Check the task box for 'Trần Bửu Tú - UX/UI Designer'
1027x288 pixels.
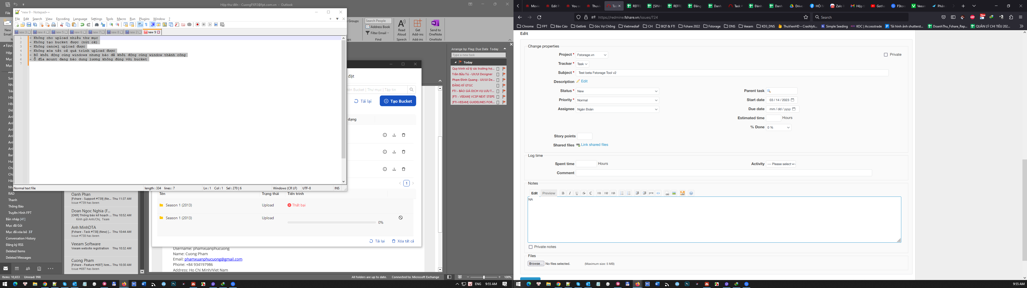click(498, 74)
